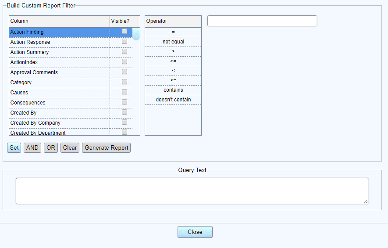Click the Operator list header
The image size is (388, 248).
[173, 22]
